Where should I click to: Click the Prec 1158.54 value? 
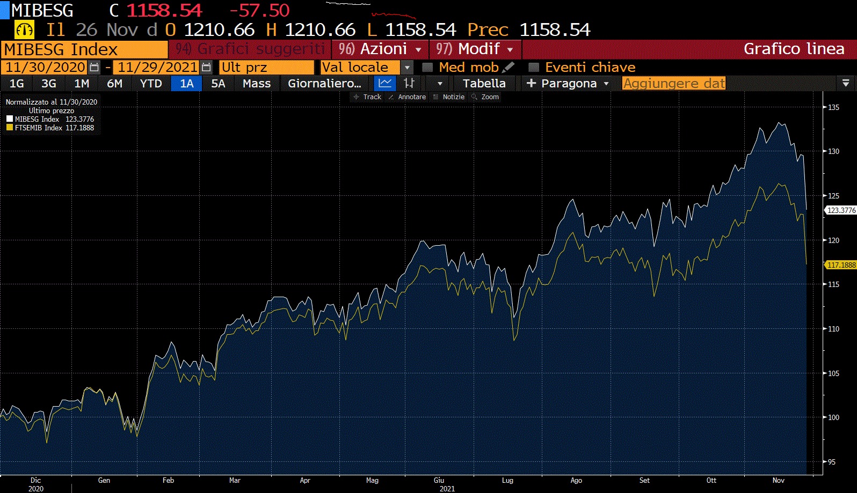[555, 30]
